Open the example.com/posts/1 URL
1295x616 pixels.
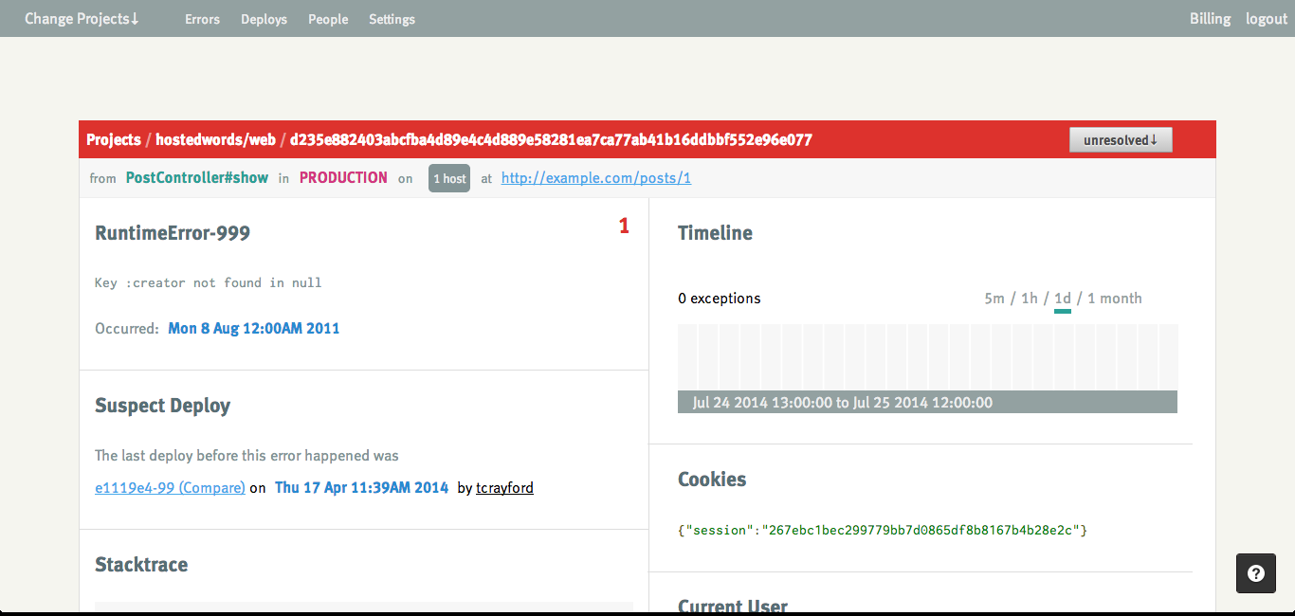595,178
